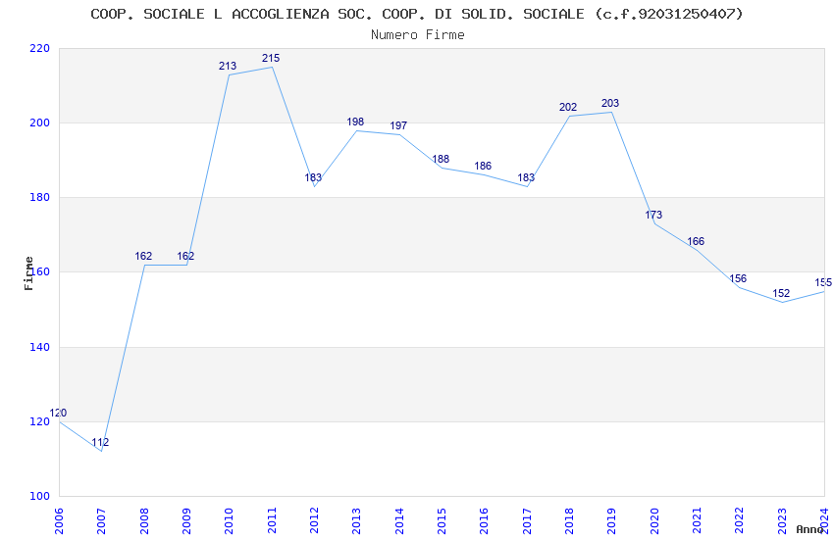
Task: Click the y-axis tick label 140
Action: (x=40, y=347)
